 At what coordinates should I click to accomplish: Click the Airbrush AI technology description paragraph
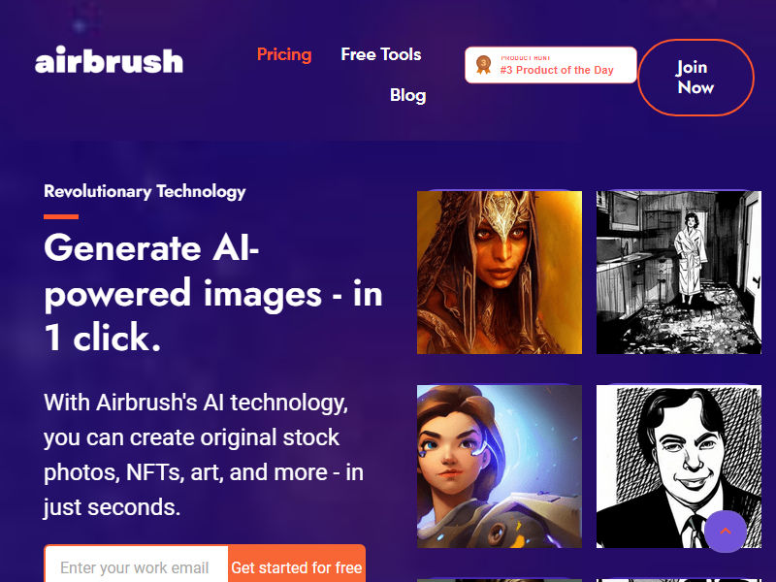(204, 455)
